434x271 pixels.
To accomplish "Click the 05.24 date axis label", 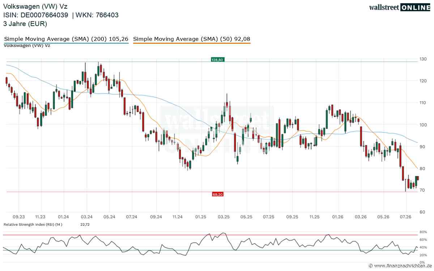I will [109, 217].
